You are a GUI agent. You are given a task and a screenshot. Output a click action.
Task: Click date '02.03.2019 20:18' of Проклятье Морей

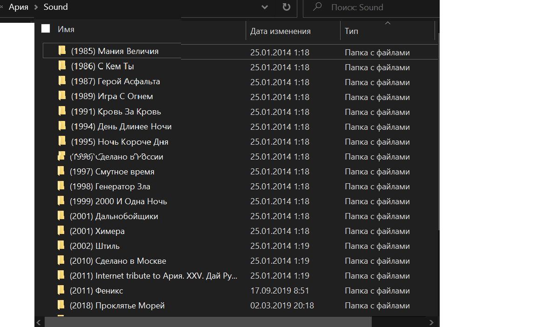pos(282,306)
